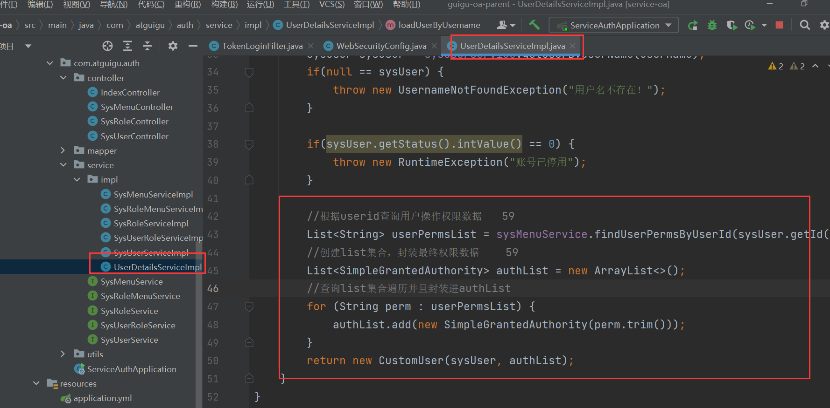
Task: Click the atguigu breadcrumb segment
Action: click(x=150, y=25)
